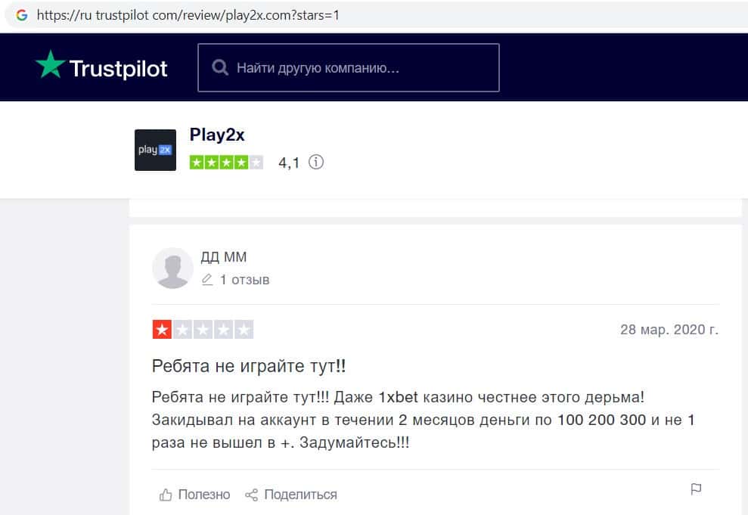Click the reviewer's avatar picture
The width and height of the screenshot is (748, 515).
click(x=172, y=268)
